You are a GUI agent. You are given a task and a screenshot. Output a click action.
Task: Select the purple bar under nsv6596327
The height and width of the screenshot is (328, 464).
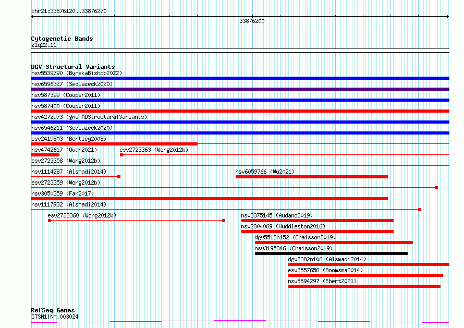[240, 89]
